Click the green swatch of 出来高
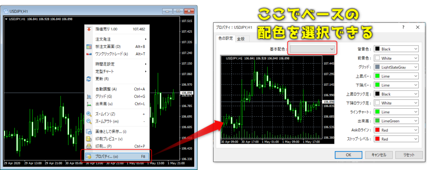The image size is (427, 170). 377,121
